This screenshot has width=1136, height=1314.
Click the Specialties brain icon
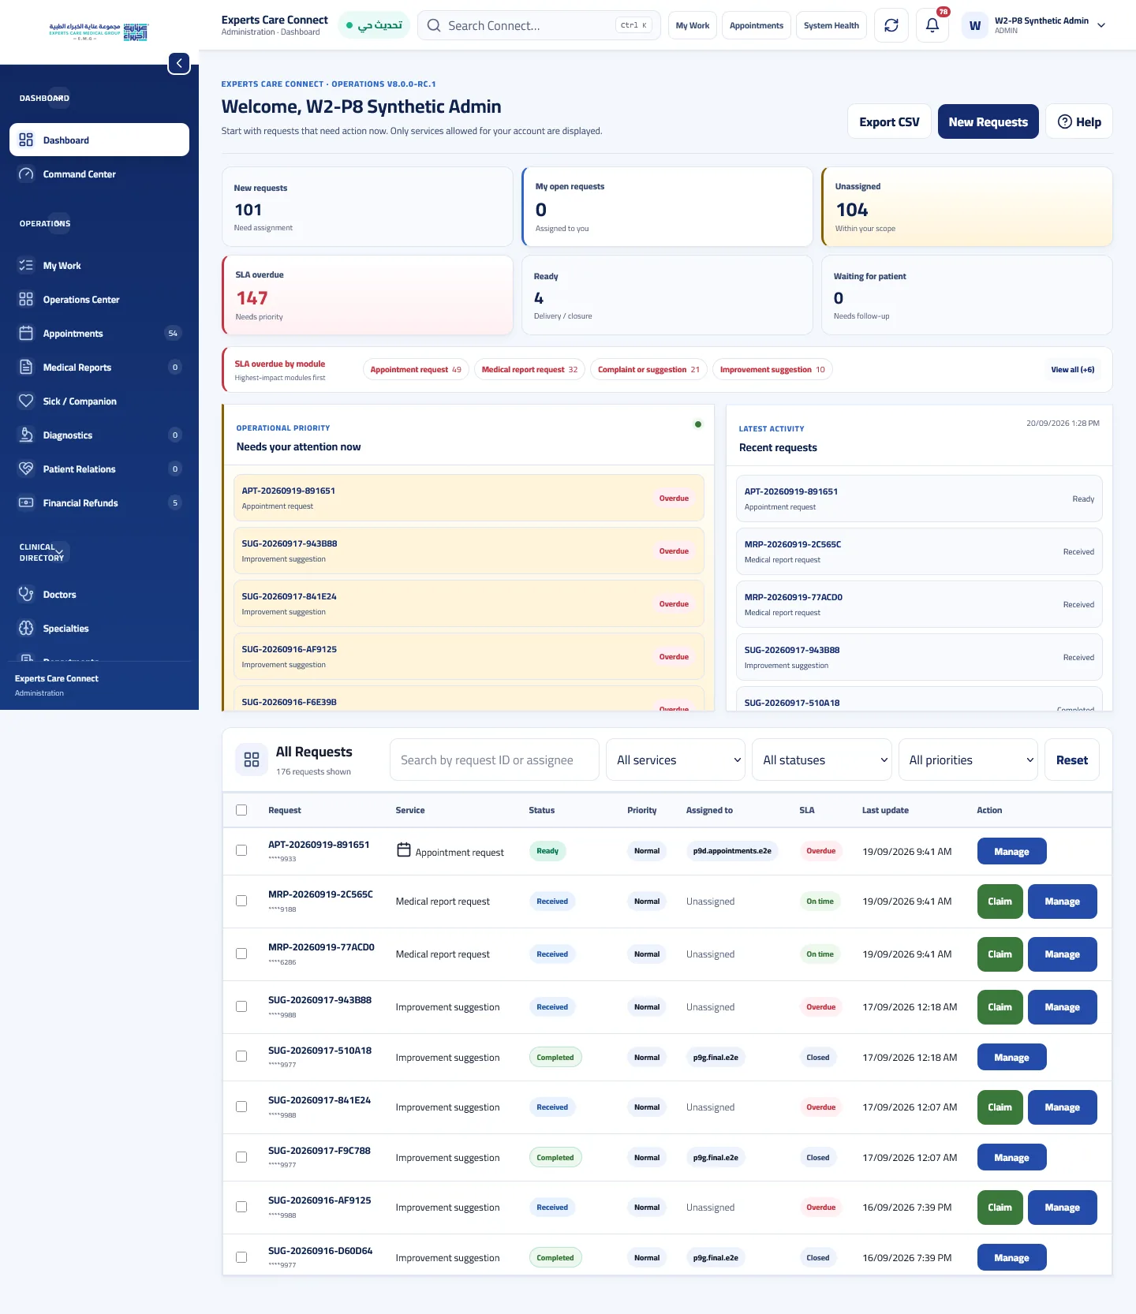click(26, 628)
